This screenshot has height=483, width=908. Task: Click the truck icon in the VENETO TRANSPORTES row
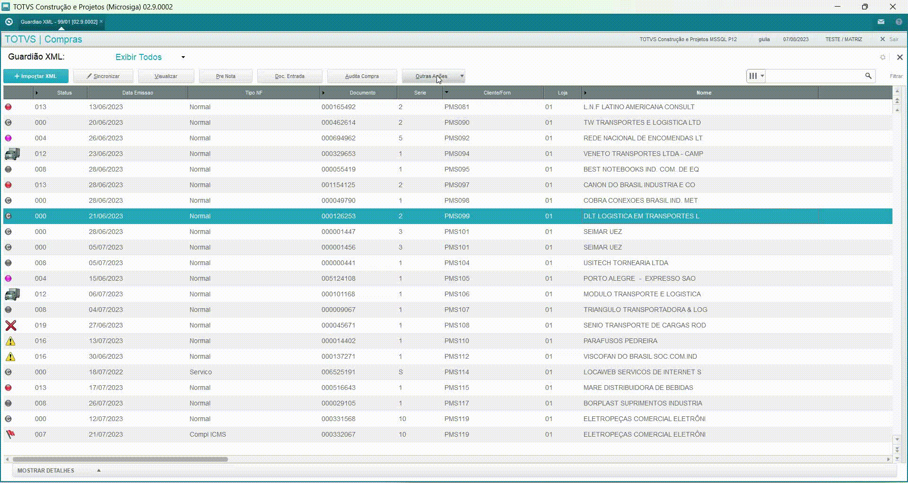(x=12, y=154)
